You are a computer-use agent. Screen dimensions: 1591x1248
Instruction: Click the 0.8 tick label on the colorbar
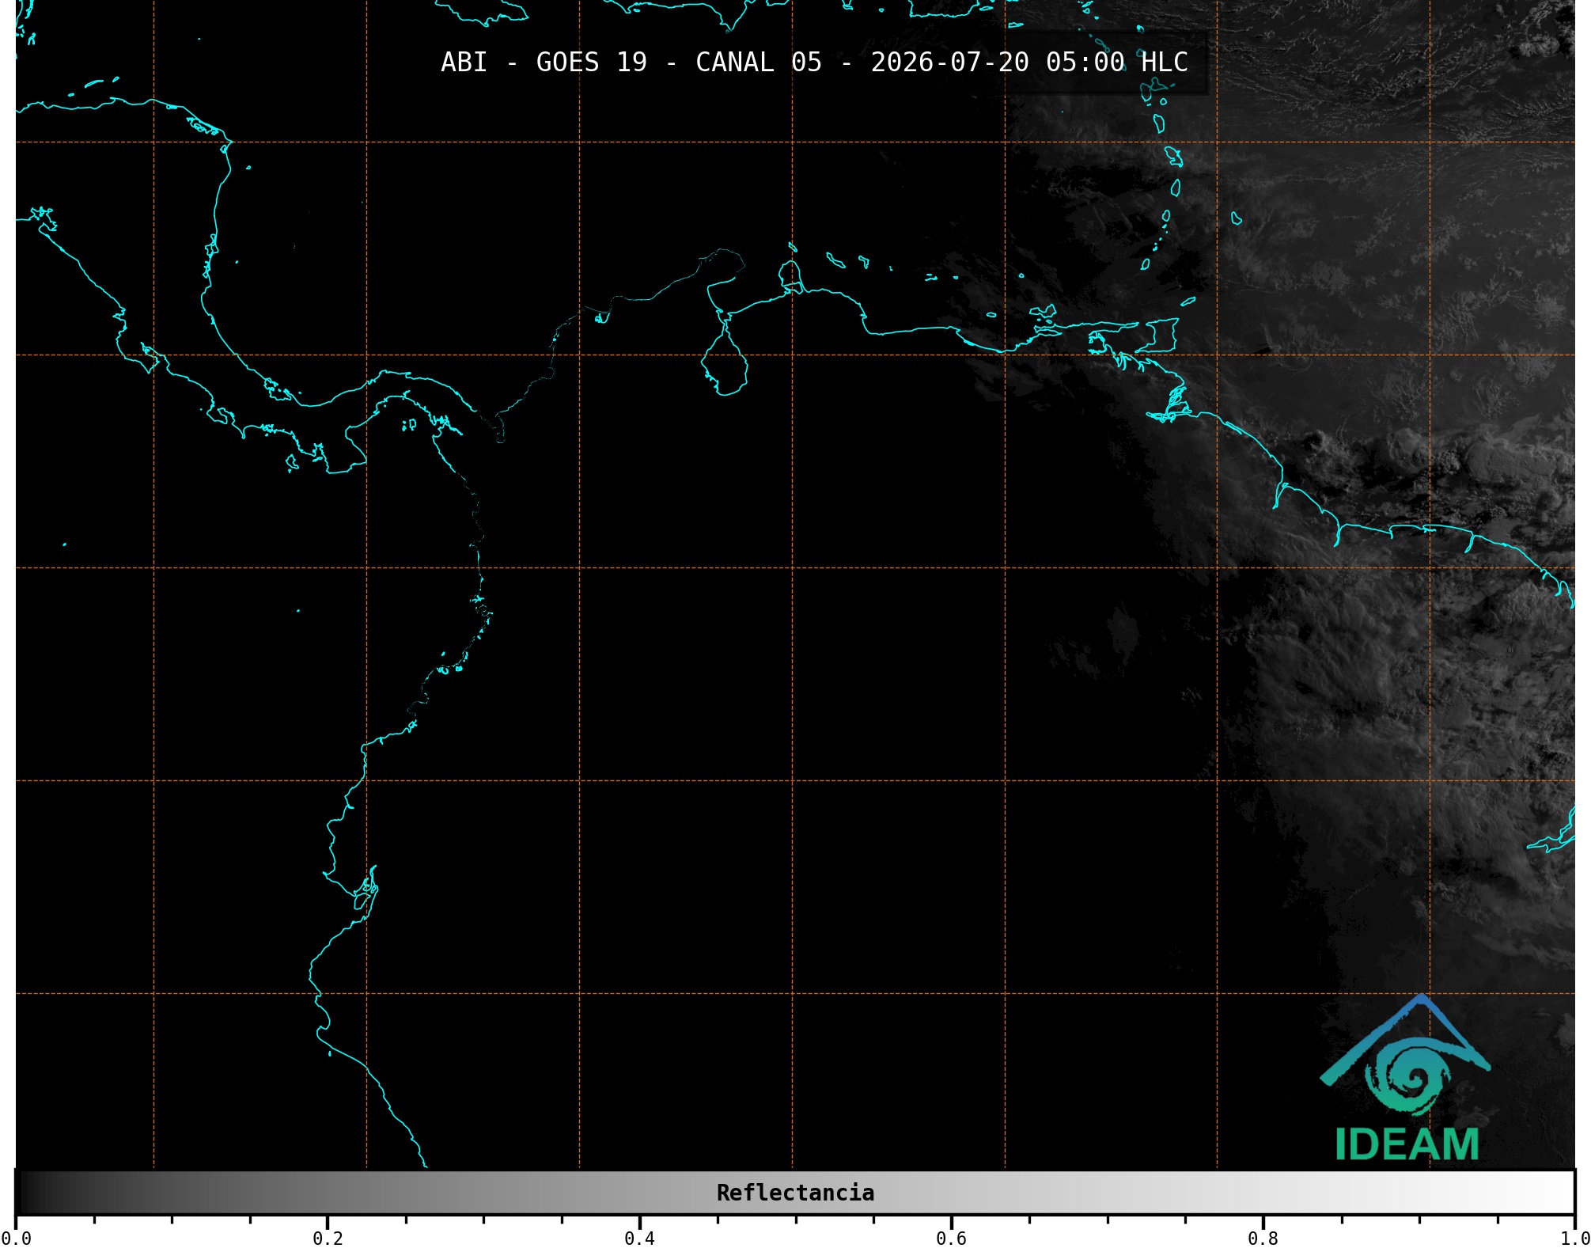1263,1238
